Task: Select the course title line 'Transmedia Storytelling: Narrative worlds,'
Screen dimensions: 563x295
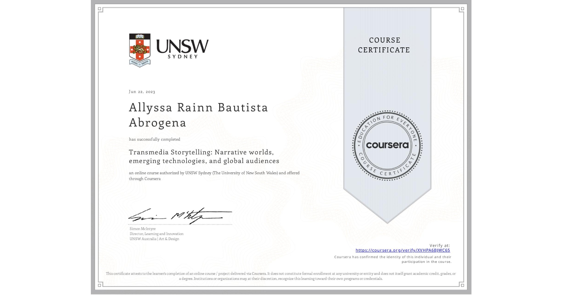Action: 201,152
